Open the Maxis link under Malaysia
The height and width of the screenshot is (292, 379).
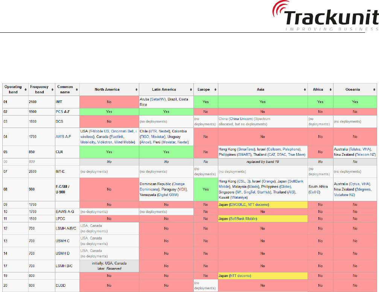[253, 186]
